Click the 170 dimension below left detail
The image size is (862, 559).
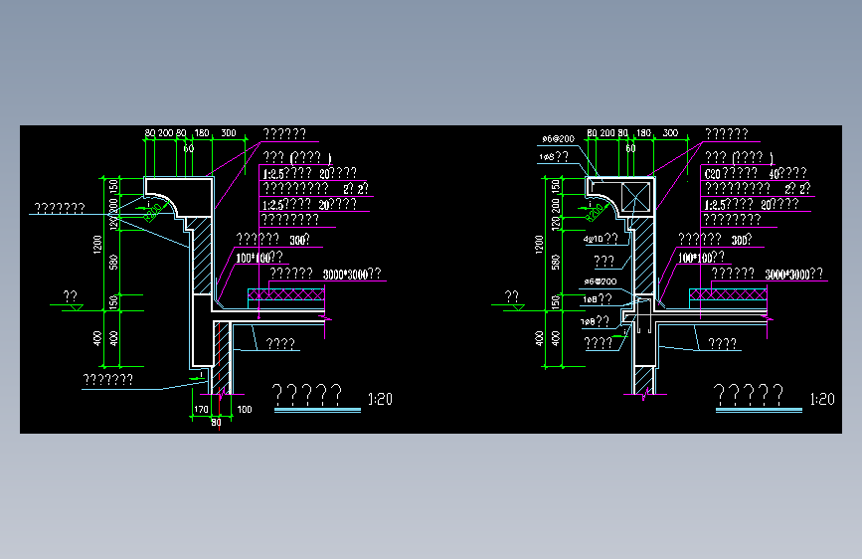click(x=201, y=410)
